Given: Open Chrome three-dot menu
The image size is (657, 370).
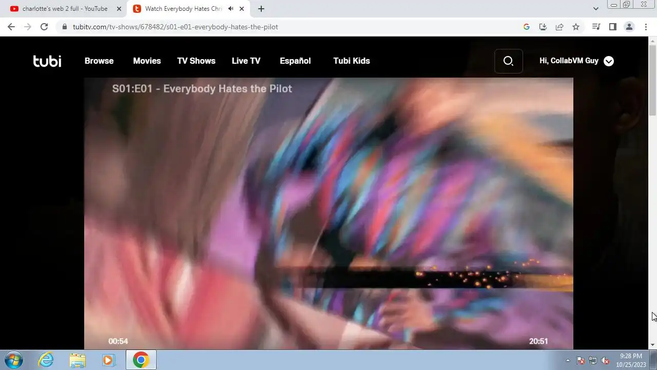Looking at the screenshot, I should click(646, 27).
